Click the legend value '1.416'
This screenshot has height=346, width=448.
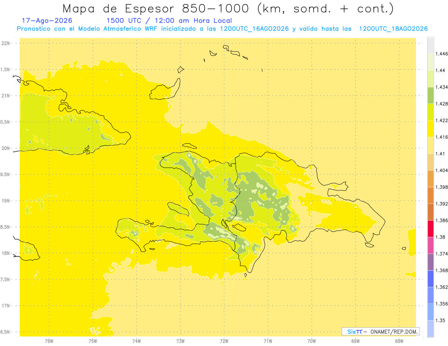tap(442, 137)
